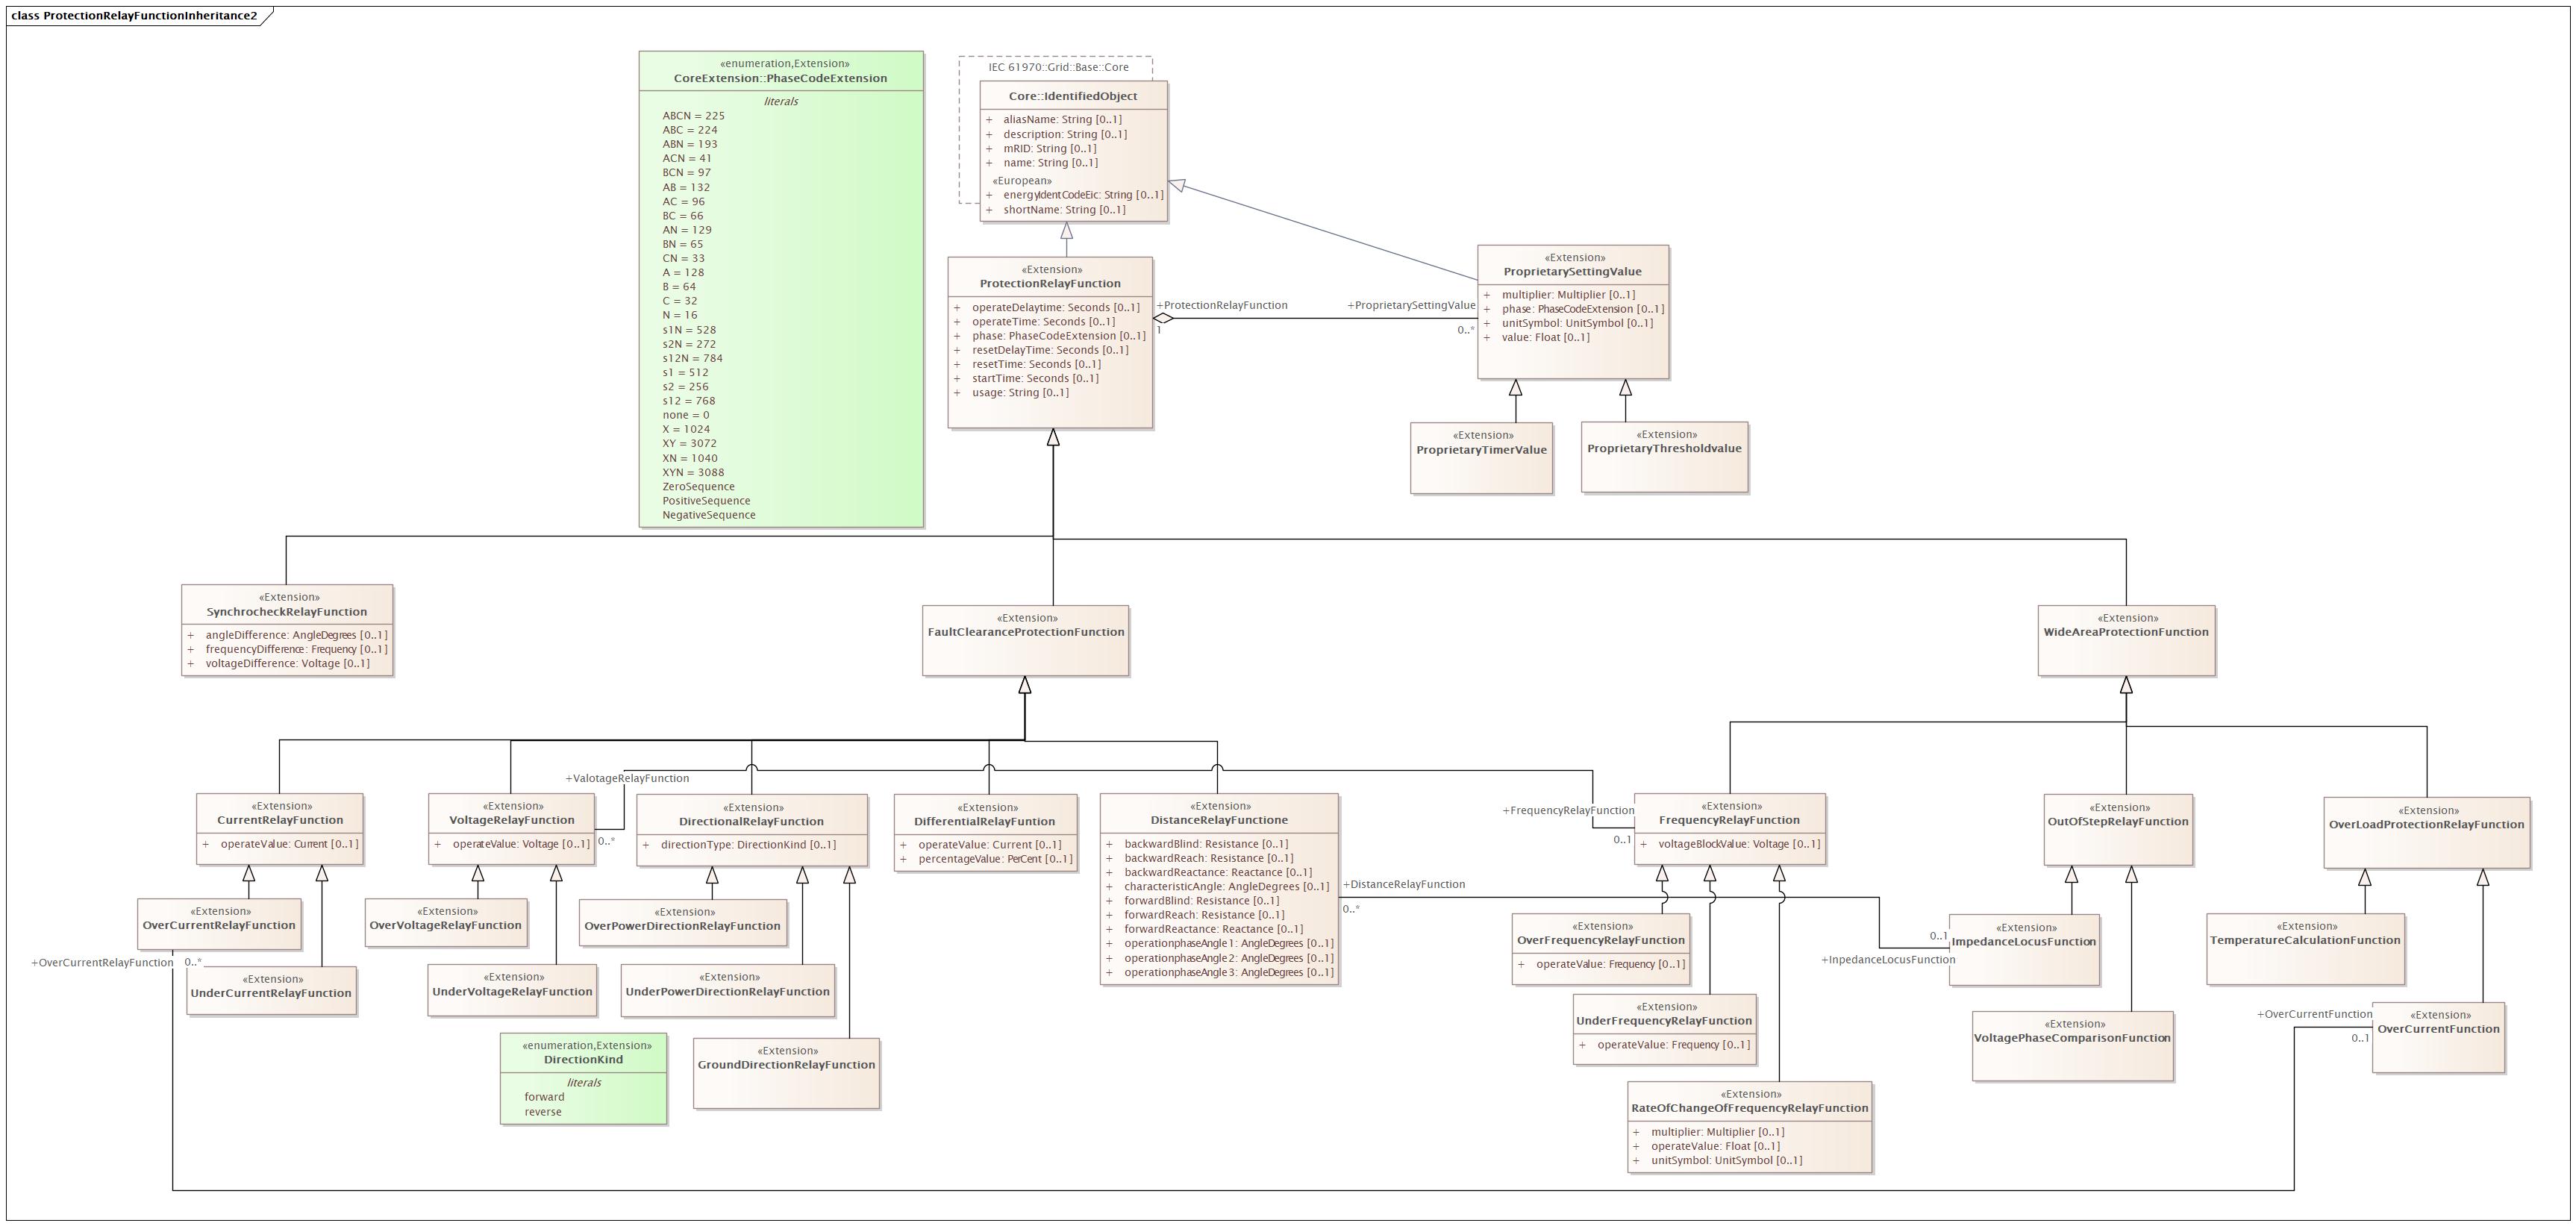Click the voltageBlockValue: Voltage attribute

pyautogui.click(x=1740, y=844)
